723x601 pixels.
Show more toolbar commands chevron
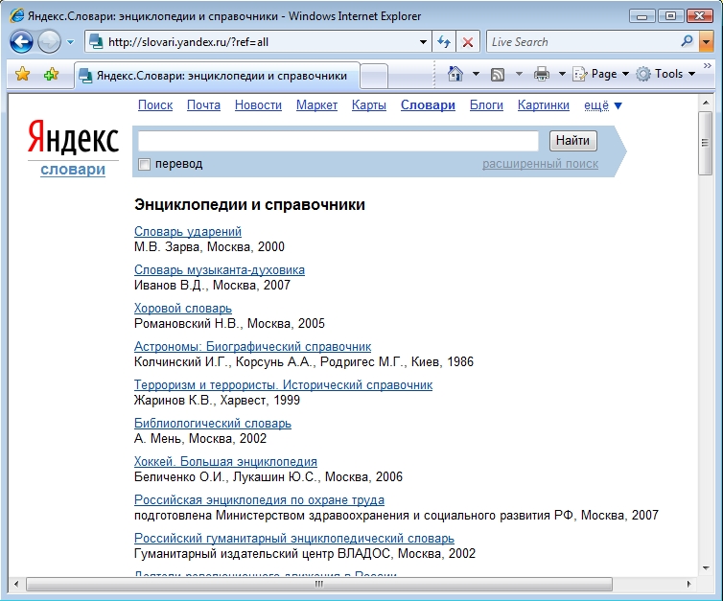pyautogui.click(x=708, y=66)
